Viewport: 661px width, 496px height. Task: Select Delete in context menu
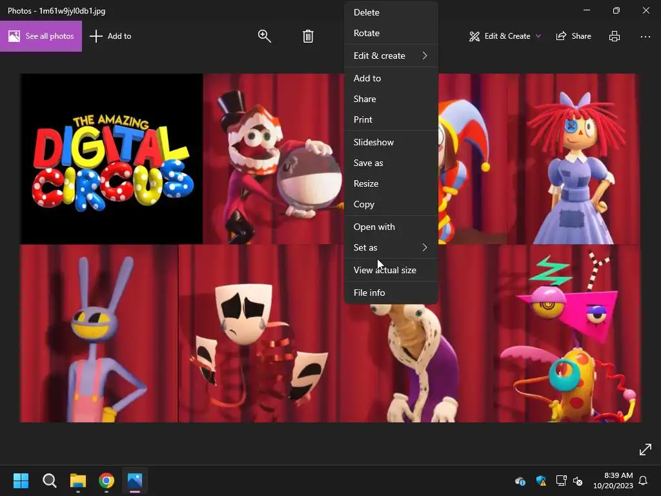(x=391, y=13)
